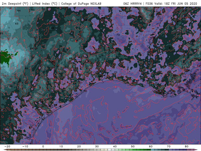
Task: Click the "63" dewpoint value on the map
Action: tap(17, 24)
